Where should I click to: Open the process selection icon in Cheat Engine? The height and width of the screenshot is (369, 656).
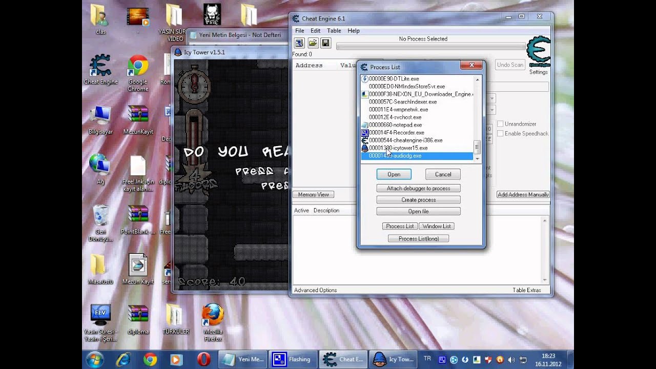coord(299,43)
